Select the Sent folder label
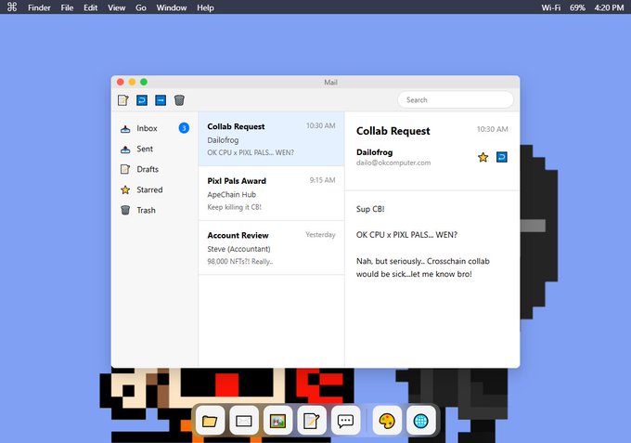631x443 pixels. click(145, 149)
